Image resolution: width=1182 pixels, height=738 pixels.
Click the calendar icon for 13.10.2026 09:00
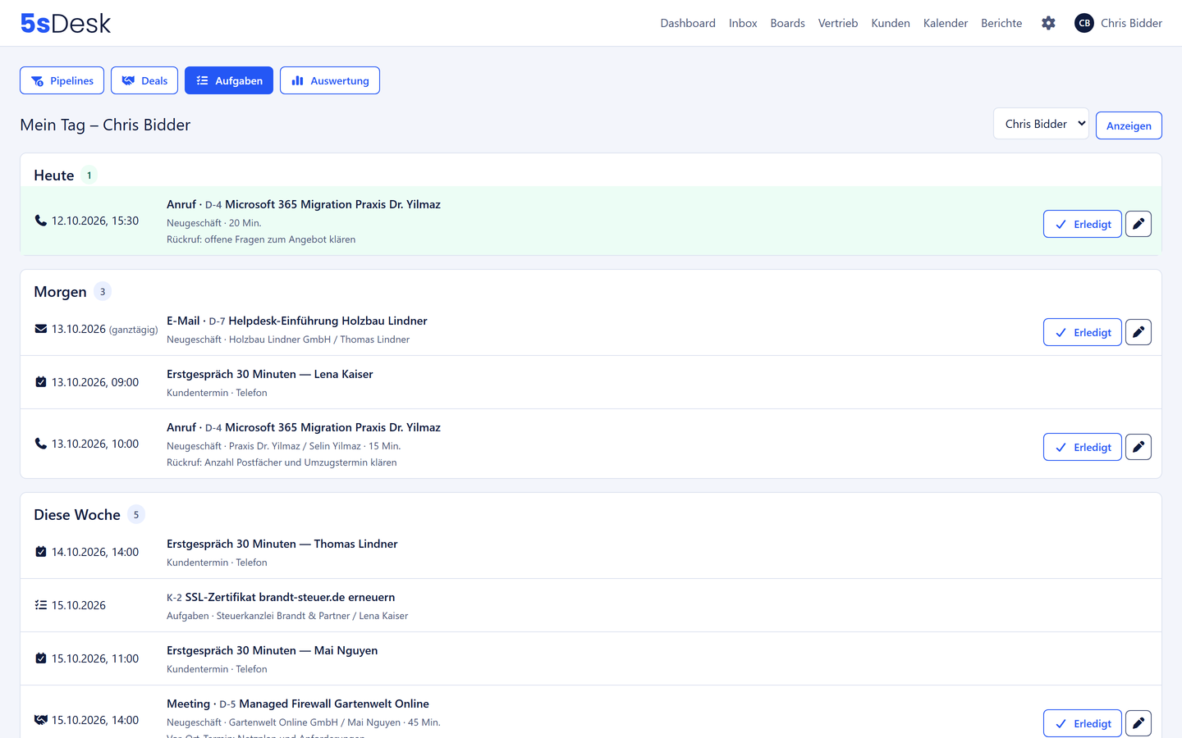point(40,382)
